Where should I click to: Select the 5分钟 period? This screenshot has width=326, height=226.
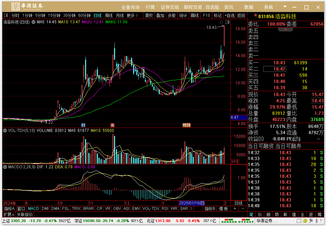(x=40, y=15)
